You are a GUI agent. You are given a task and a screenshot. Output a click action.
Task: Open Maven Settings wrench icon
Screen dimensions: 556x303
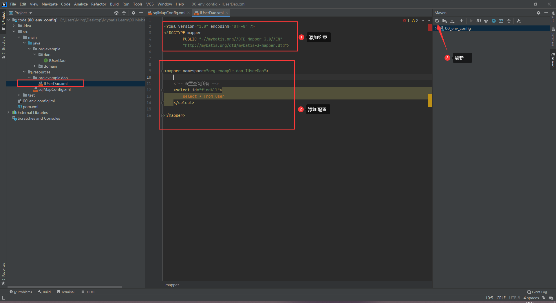(x=519, y=21)
